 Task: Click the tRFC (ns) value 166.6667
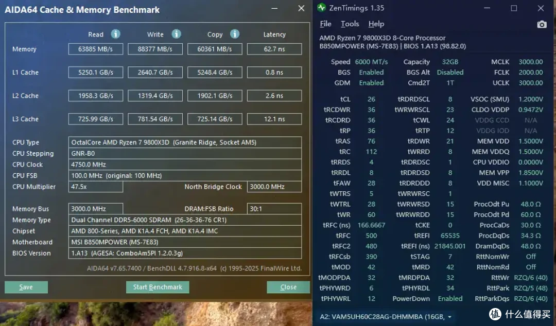[371, 225]
